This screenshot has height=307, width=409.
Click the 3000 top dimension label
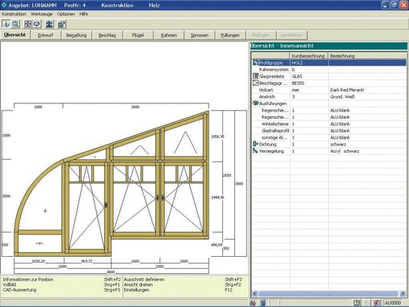[135, 107]
